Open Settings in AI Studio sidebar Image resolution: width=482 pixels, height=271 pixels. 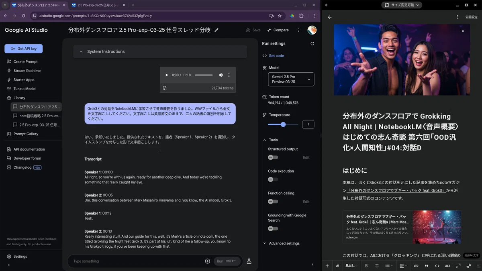click(20, 257)
